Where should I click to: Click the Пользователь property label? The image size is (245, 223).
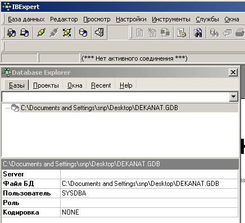[x=27, y=193]
